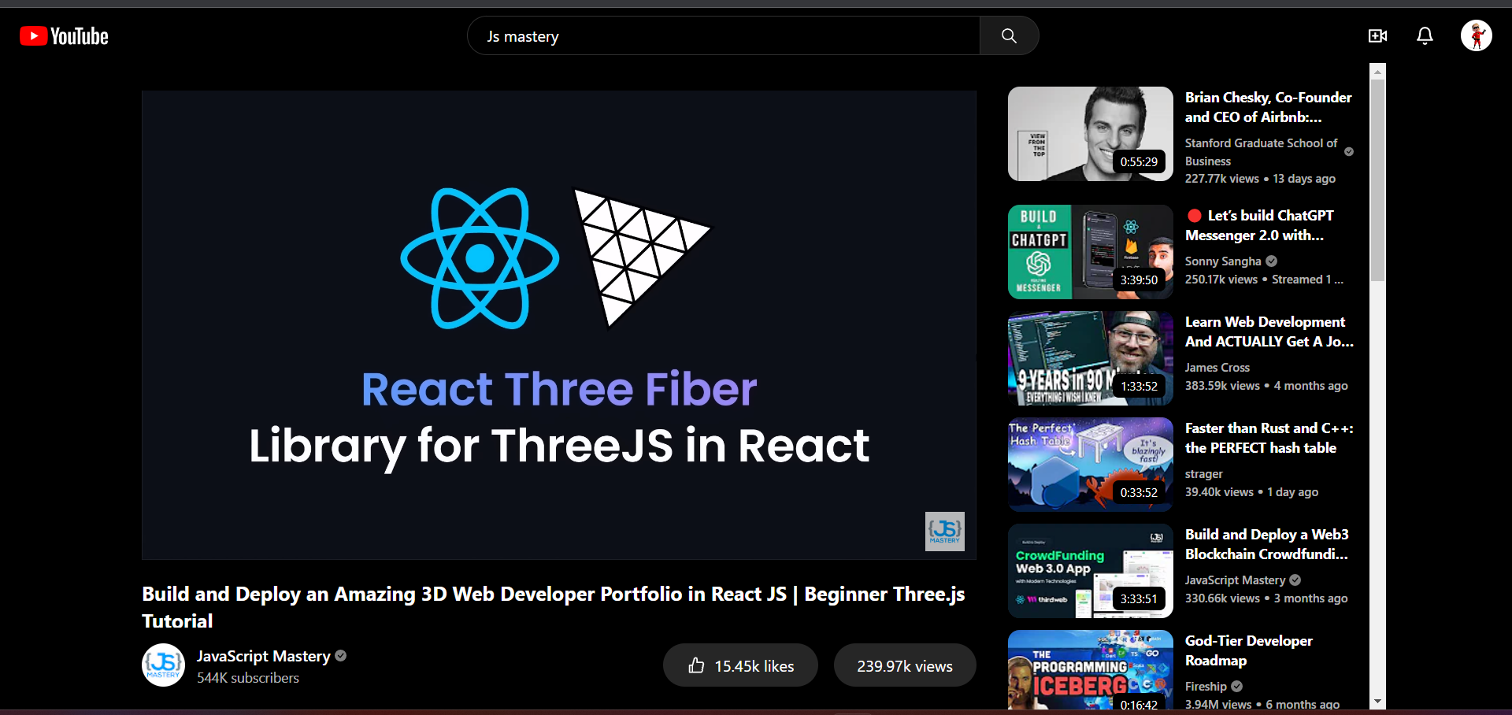
Task: Click the 383.59k views • 4 months ago text
Action: [1266, 386]
